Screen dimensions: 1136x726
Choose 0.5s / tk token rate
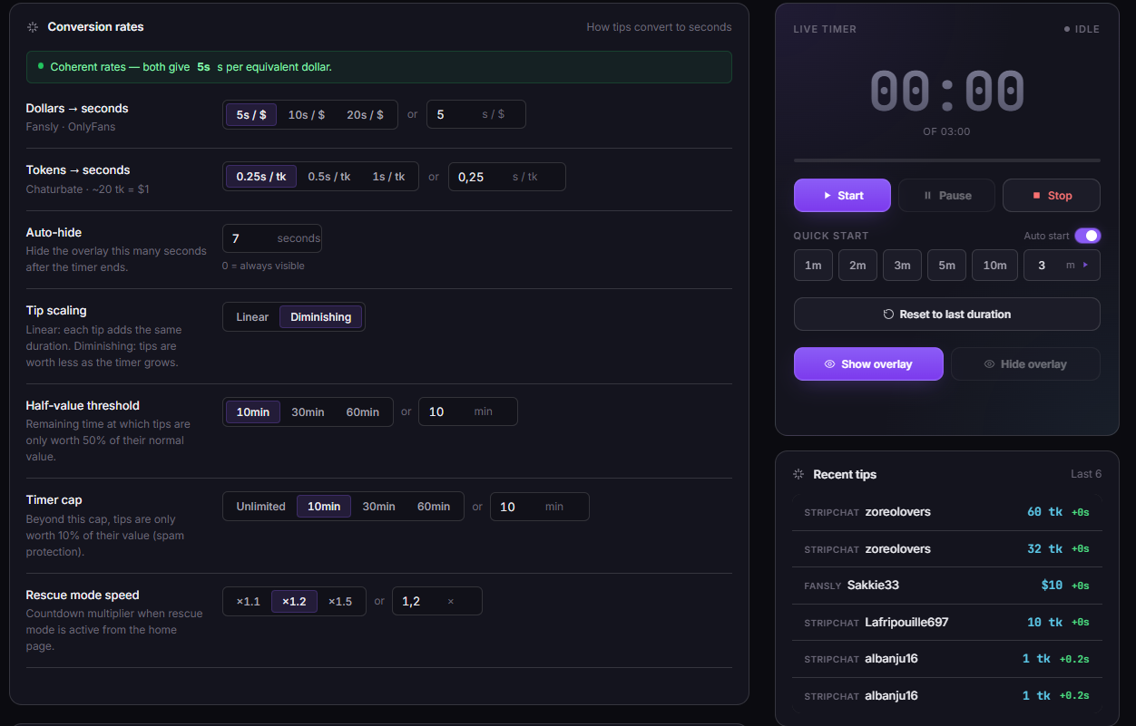click(329, 177)
